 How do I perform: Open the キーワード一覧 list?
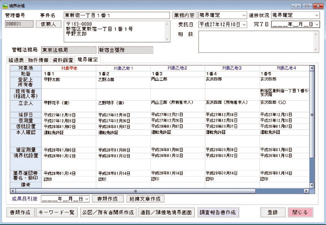pos(56,212)
